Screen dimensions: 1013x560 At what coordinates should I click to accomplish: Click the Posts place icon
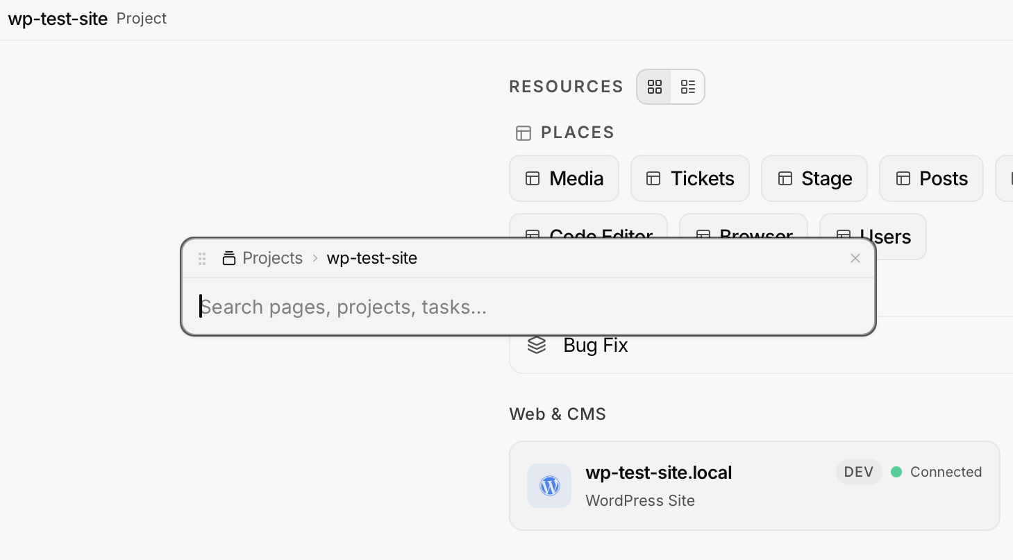pos(902,178)
